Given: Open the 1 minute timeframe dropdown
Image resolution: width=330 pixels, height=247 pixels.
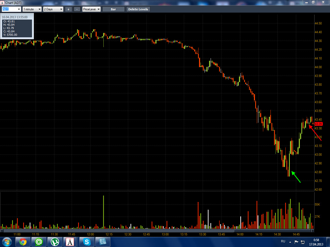Looking at the screenshot, I should coord(32,9).
